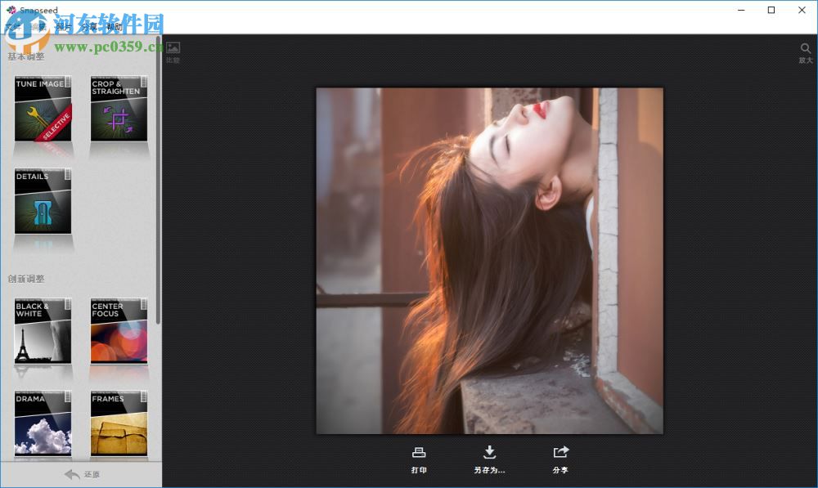Apply the Frames effect
Image resolution: width=818 pixels, height=488 pixels.
[119, 421]
